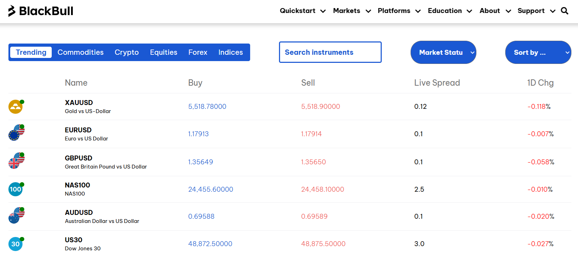Viewport: 578px width, 257px height.
Task: Expand the Education menu
Action: click(450, 11)
